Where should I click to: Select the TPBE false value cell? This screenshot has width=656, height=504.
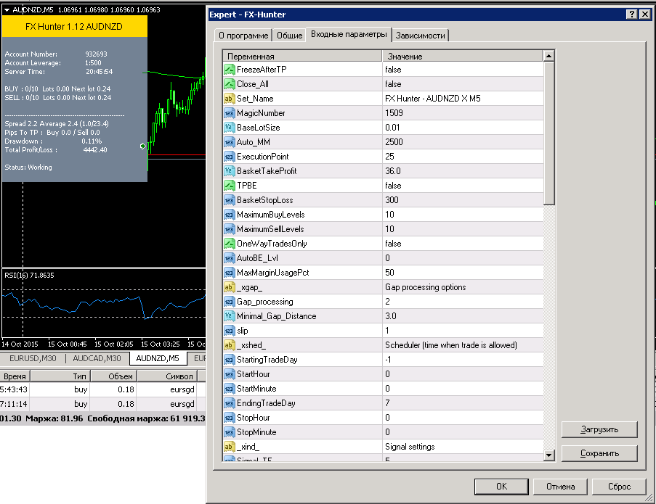tap(463, 186)
